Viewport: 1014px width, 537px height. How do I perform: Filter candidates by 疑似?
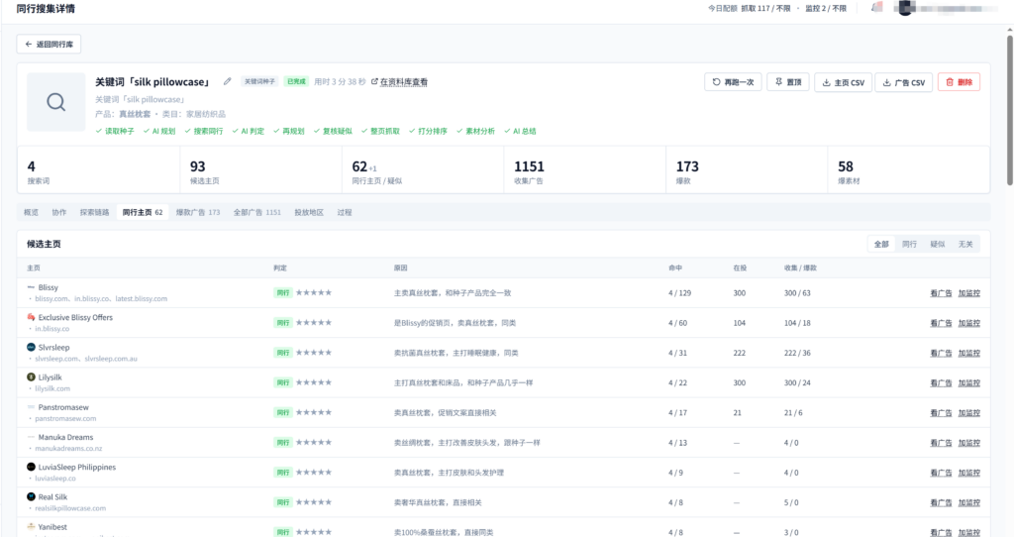click(x=937, y=244)
